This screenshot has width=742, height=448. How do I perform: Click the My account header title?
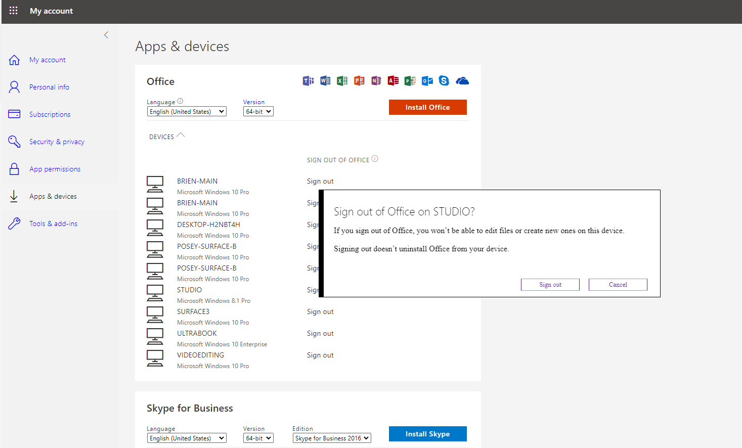[51, 11]
